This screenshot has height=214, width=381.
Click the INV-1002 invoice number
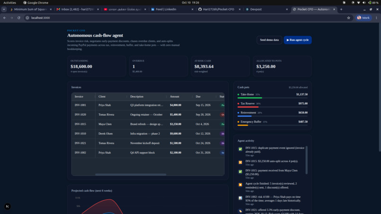click(80, 153)
